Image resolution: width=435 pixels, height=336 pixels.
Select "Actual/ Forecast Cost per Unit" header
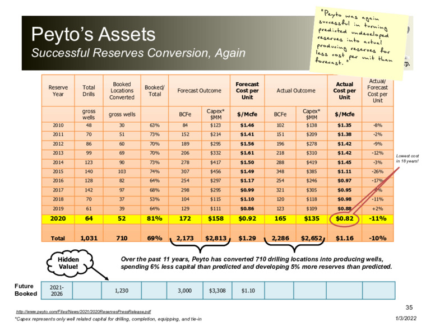(377, 91)
